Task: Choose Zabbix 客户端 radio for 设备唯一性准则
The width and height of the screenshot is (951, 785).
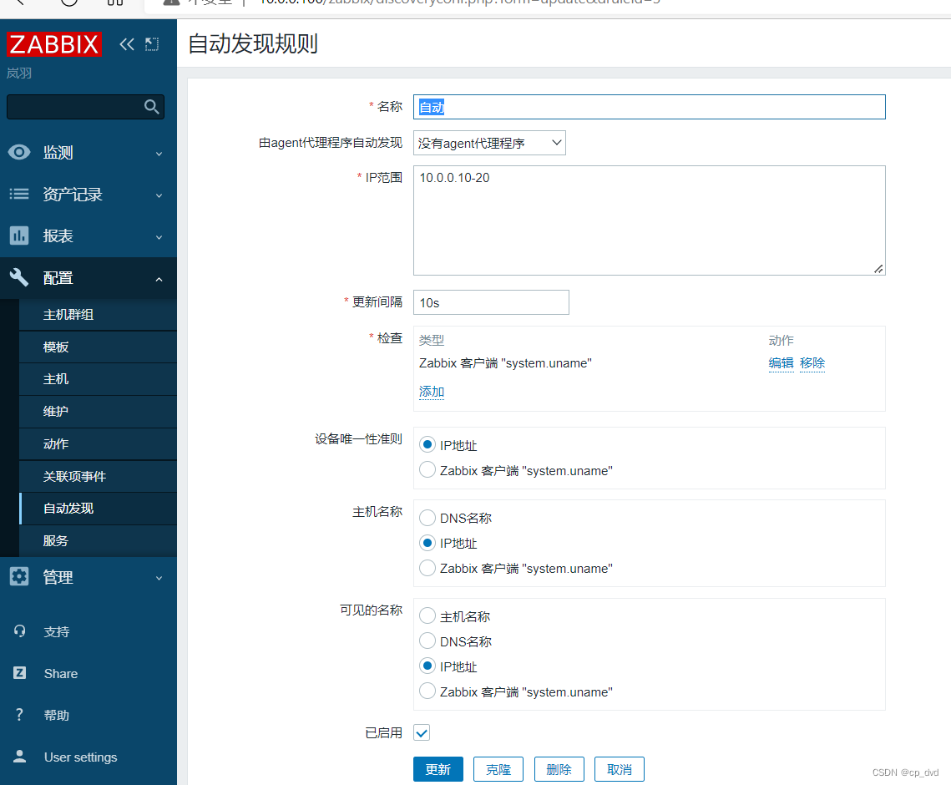Action: point(427,469)
